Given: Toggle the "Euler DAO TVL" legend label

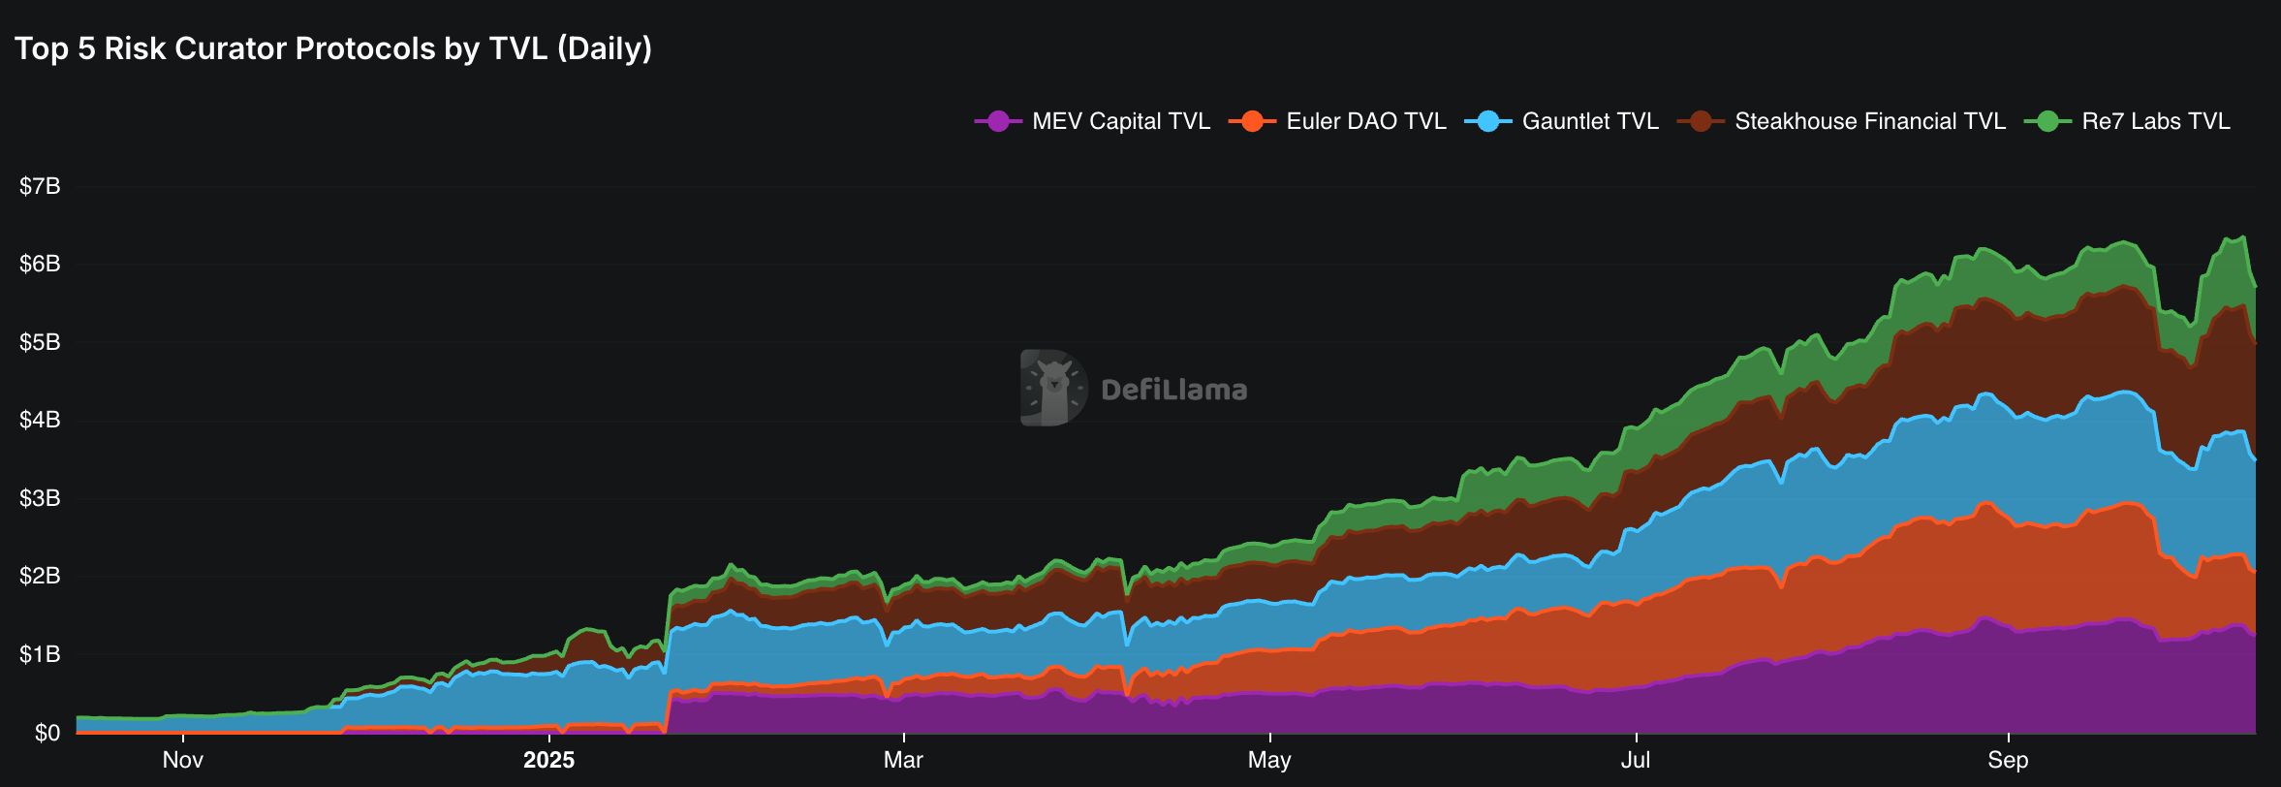Looking at the screenshot, I should click(1366, 121).
